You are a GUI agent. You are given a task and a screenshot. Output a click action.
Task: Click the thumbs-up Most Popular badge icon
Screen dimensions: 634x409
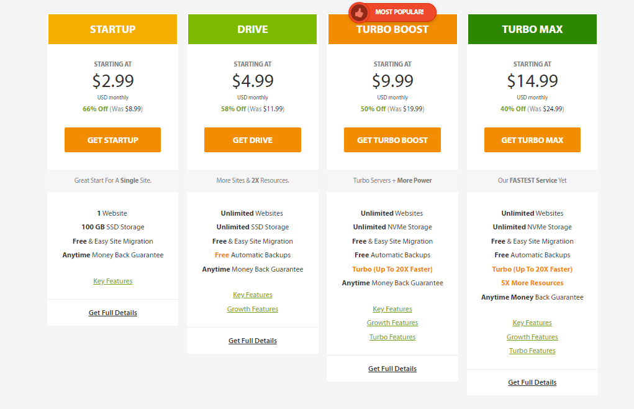pyautogui.click(x=359, y=12)
